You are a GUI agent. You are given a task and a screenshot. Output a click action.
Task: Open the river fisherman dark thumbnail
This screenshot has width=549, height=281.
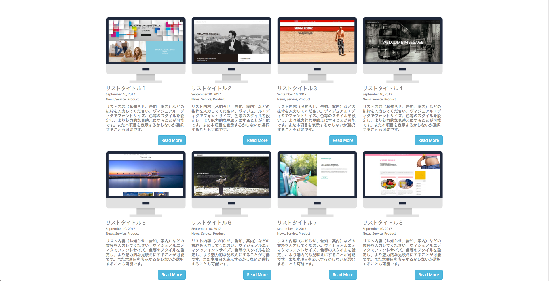(x=231, y=184)
